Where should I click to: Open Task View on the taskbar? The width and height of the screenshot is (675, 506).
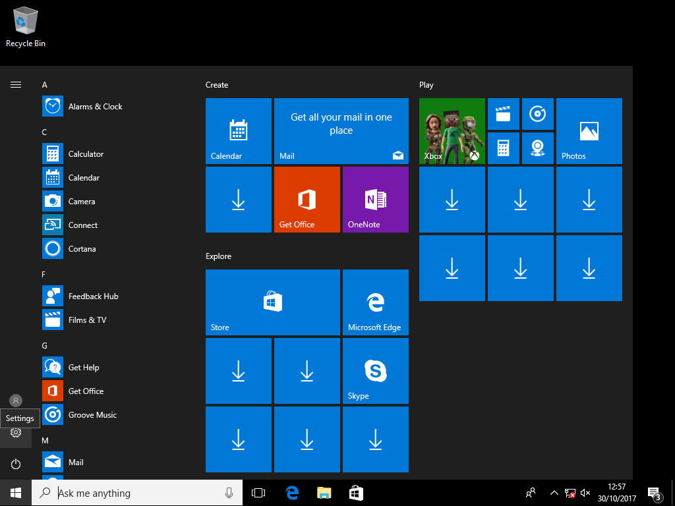258,493
